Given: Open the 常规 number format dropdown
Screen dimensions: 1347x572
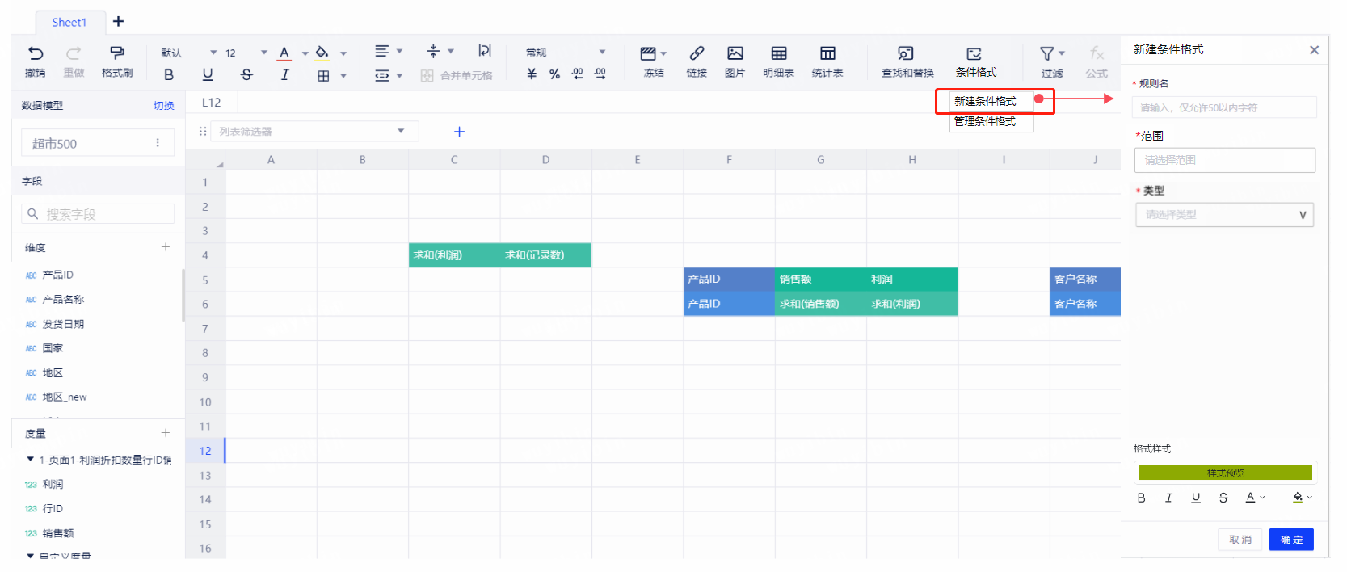Looking at the screenshot, I should [x=566, y=53].
